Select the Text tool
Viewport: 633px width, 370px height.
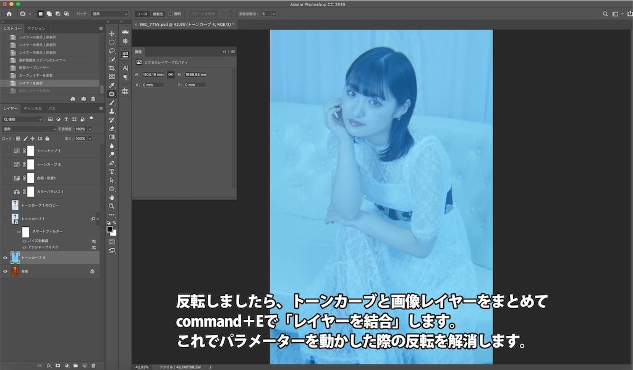[x=112, y=170]
